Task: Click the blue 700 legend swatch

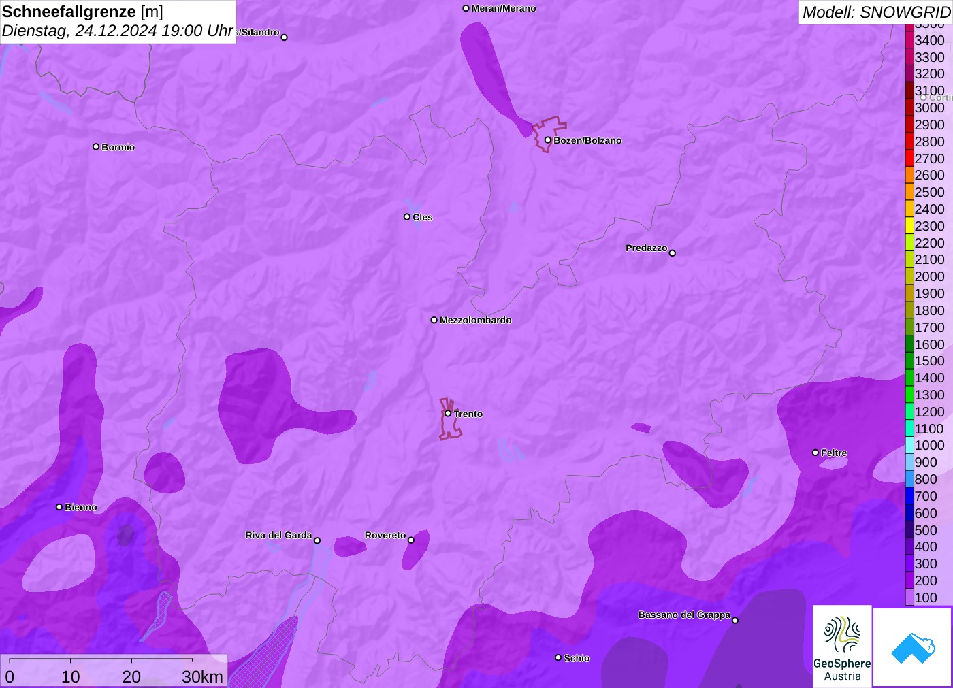Action: 909,496
